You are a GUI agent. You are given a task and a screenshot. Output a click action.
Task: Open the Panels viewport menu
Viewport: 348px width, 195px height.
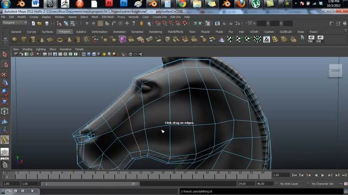pos(79,49)
